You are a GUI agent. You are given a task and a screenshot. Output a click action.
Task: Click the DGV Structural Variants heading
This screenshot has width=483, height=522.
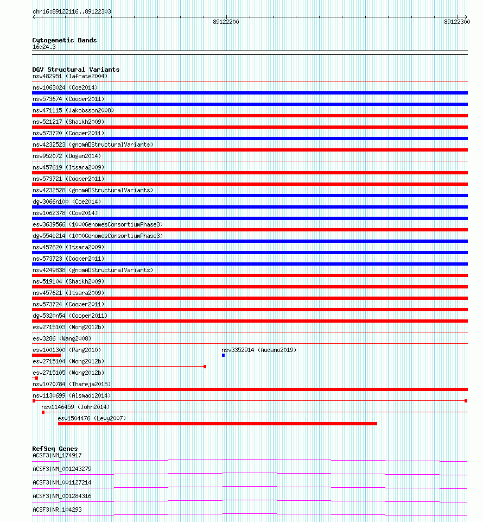[x=76, y=70]
